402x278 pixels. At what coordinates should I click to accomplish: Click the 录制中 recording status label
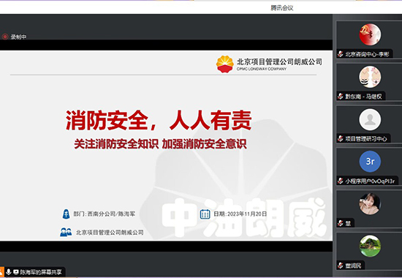tap(18, 37)
